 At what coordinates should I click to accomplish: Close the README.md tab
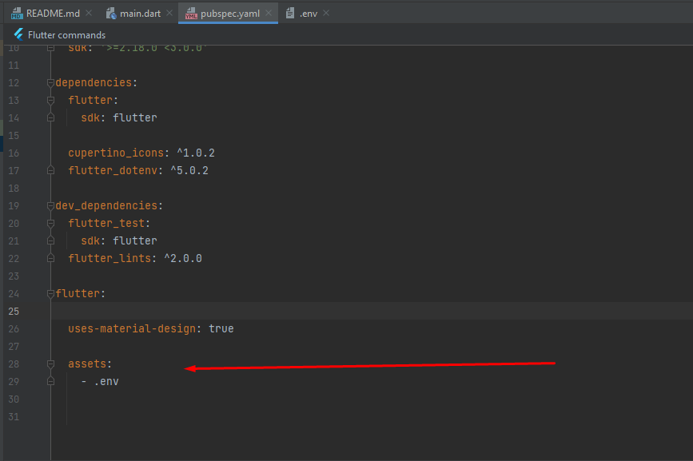(87, 13)
